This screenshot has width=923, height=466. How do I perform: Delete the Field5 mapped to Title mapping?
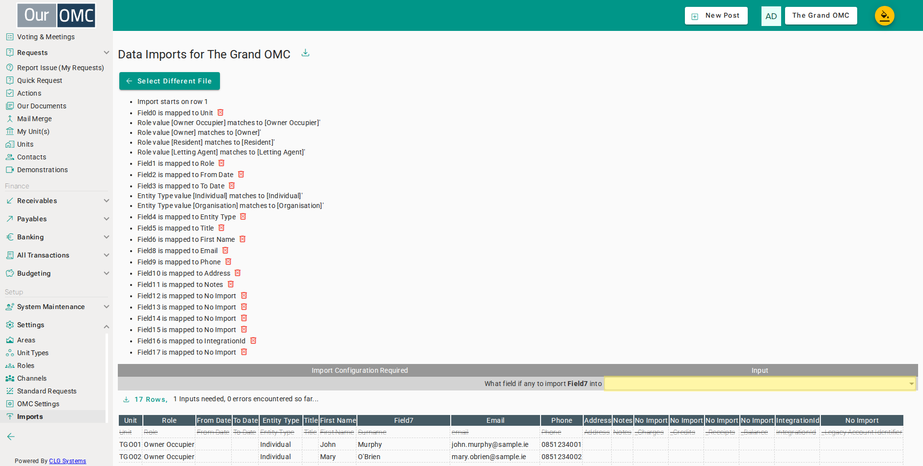(221, 228)
